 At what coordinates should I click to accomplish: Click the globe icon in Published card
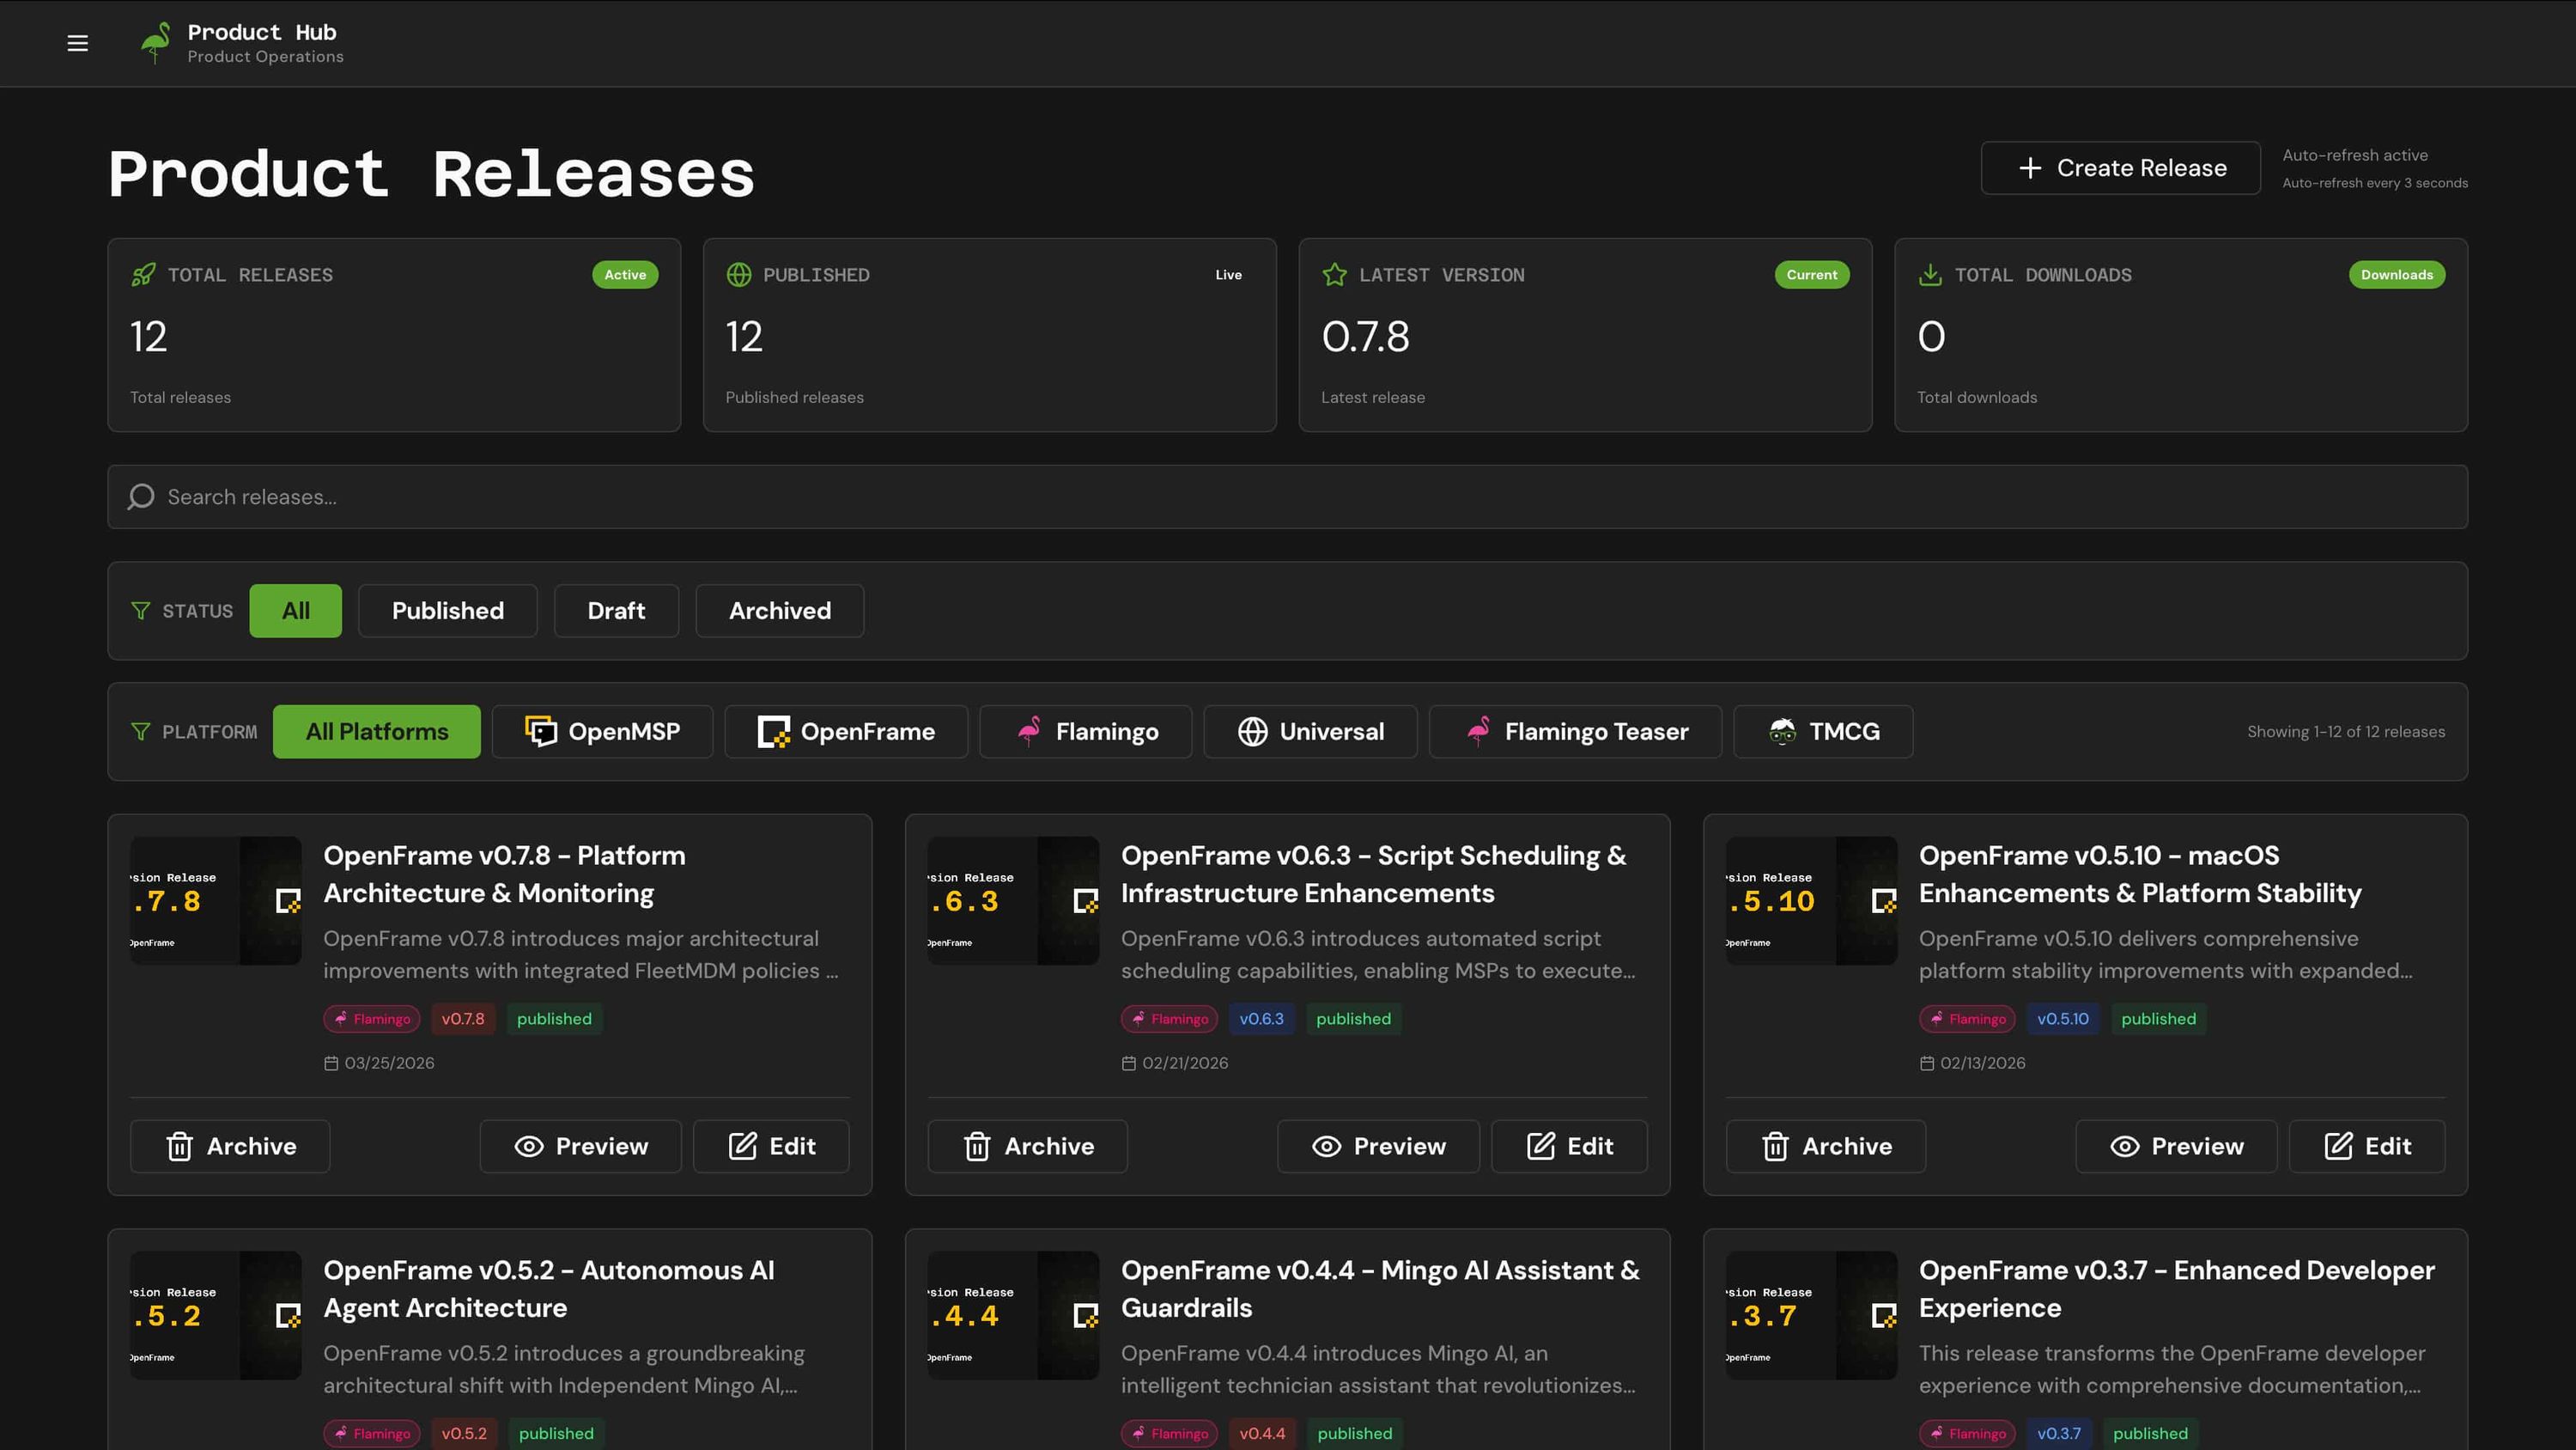[x=739, y=275]
